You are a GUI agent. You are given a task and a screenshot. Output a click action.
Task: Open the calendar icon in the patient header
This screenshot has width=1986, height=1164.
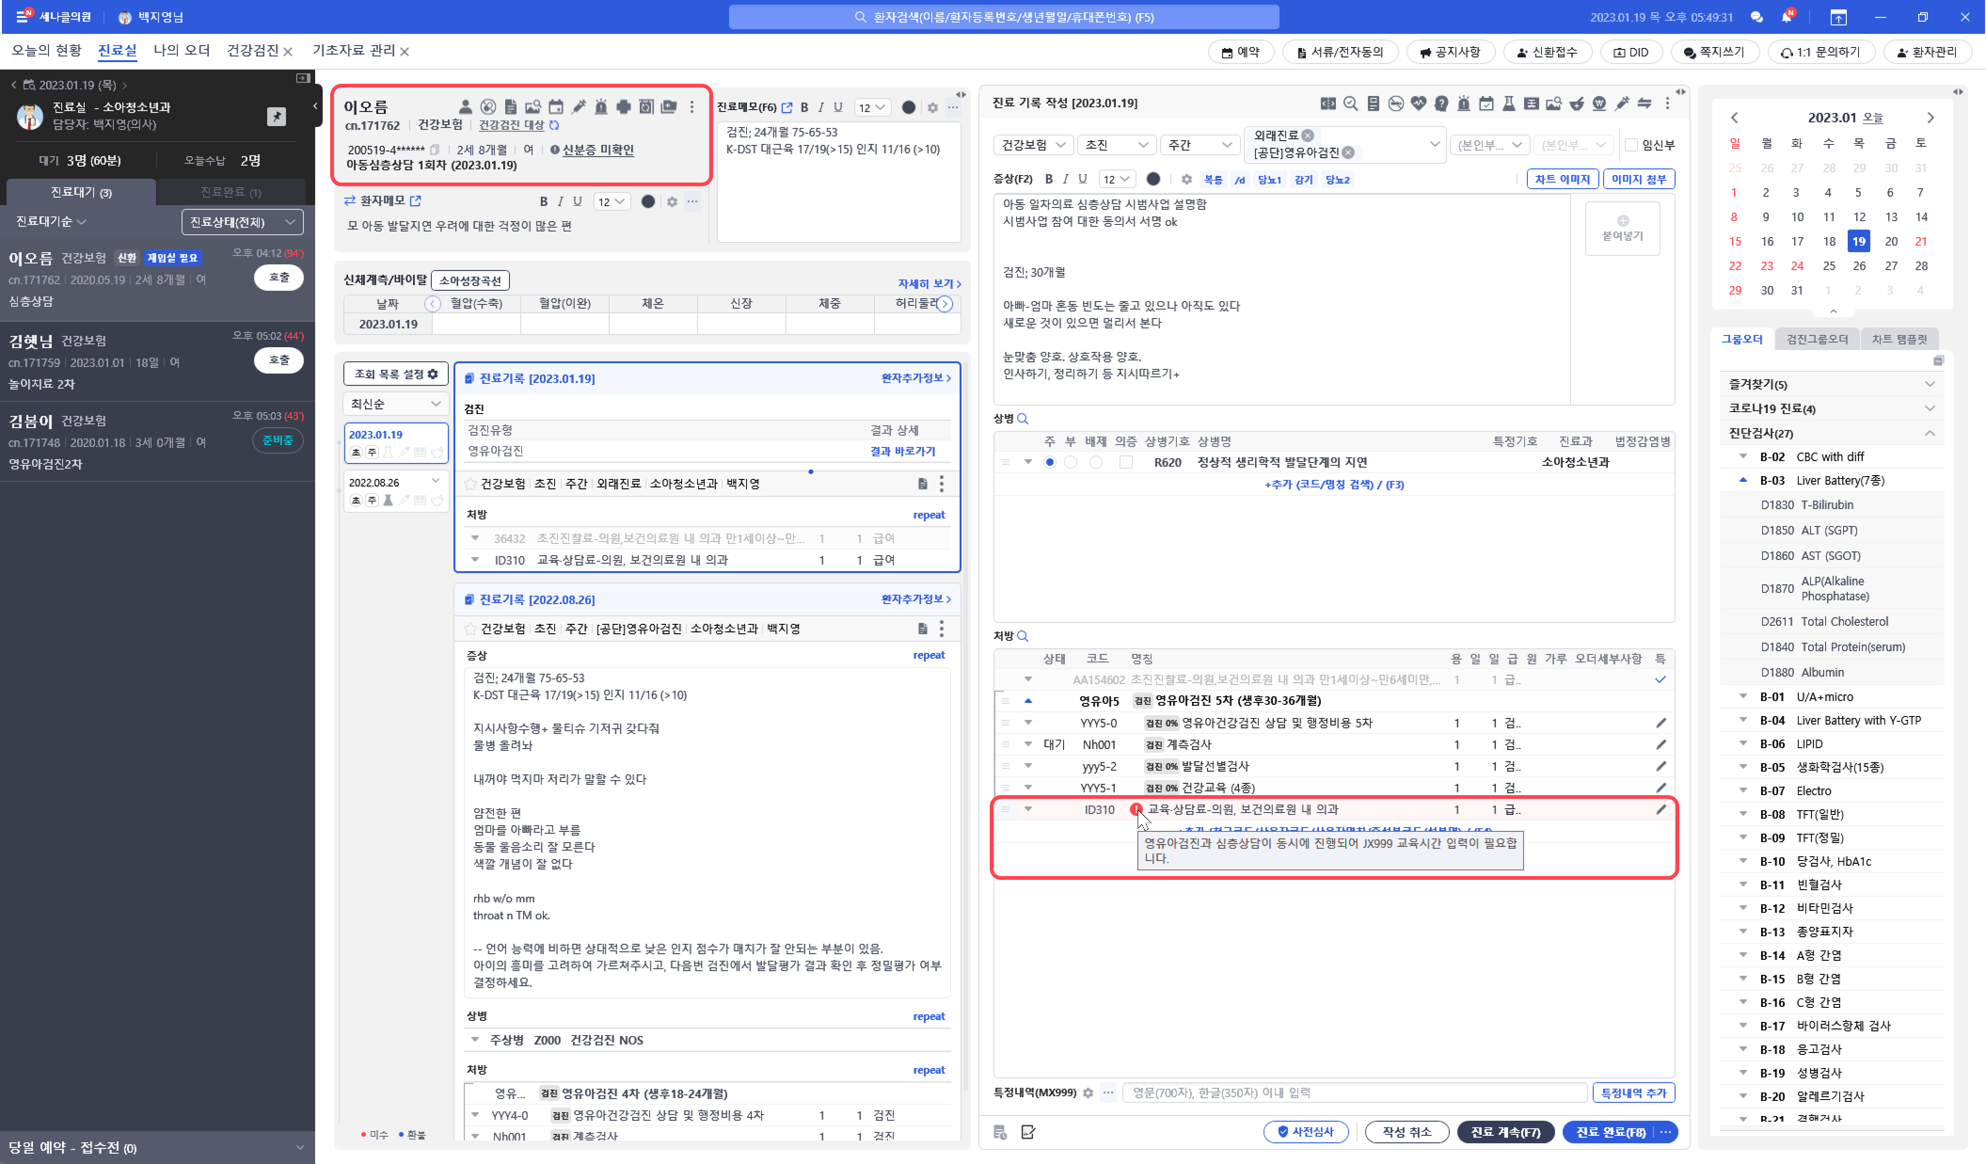tap(556, 106)
